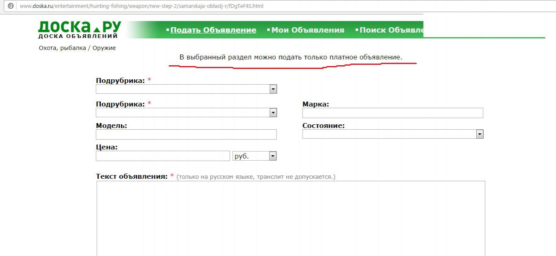Open the руб. currency selector

pos(254,156)
